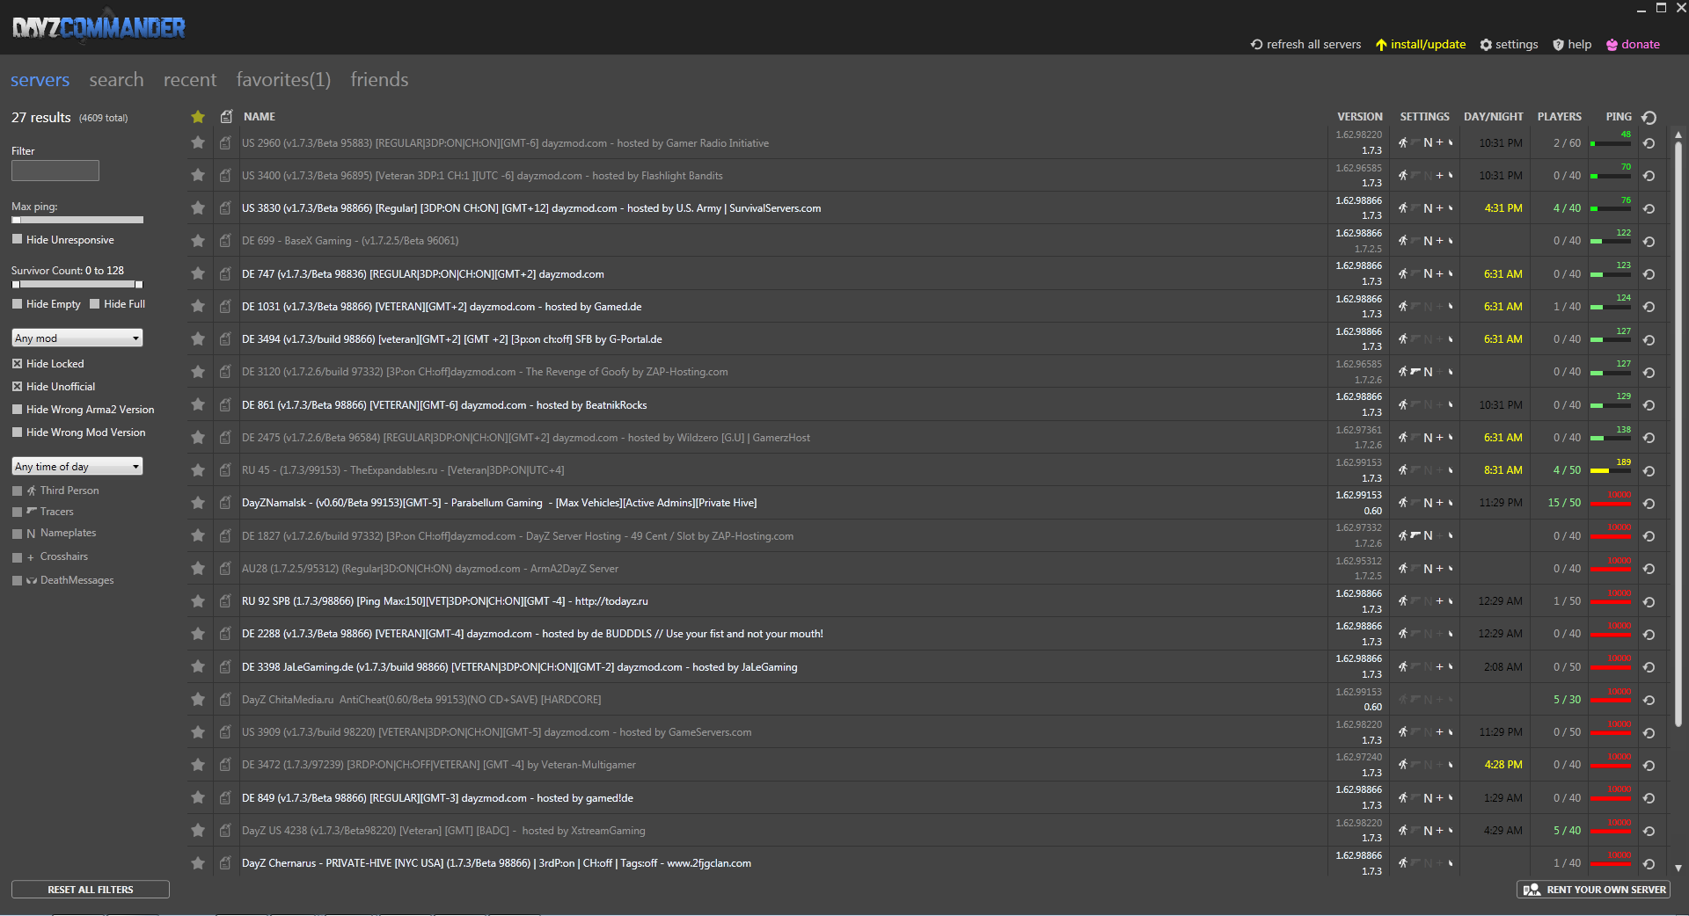Screen dimensions: 1689x916
Task: Switch to the servers tab
Action: [40, 79]
